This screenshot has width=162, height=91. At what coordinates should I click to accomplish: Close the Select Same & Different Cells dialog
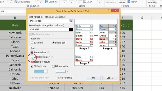[115, 10]
